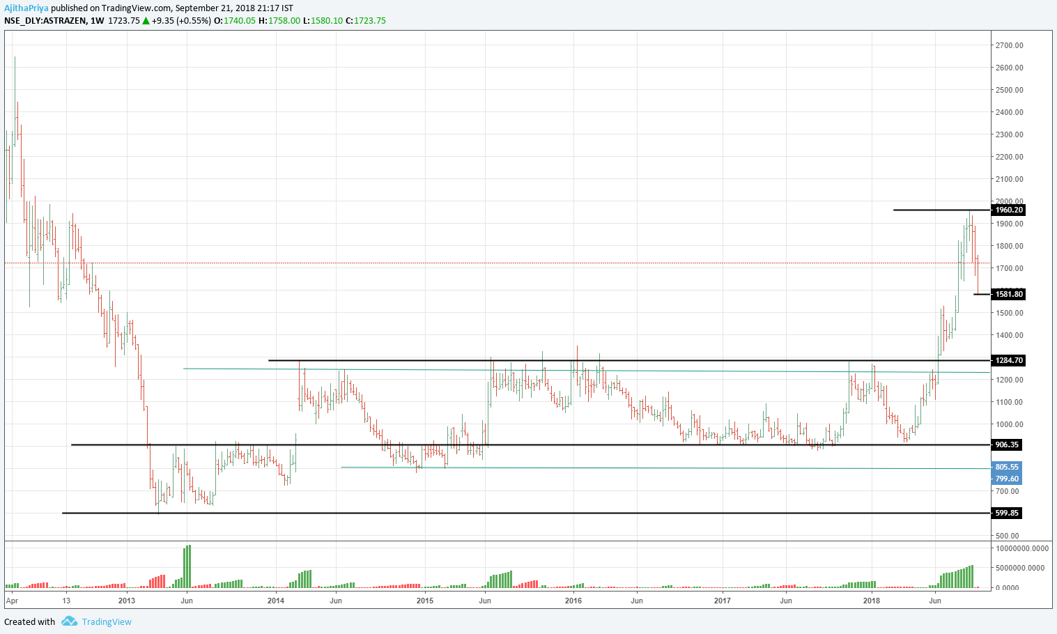Click the green up-arrow price change icon

146,21
